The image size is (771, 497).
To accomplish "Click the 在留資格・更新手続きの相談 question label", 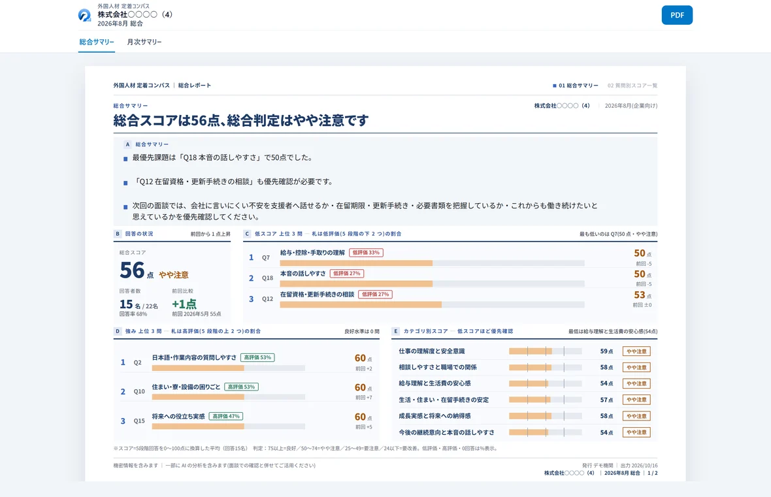I will point(317,295).
